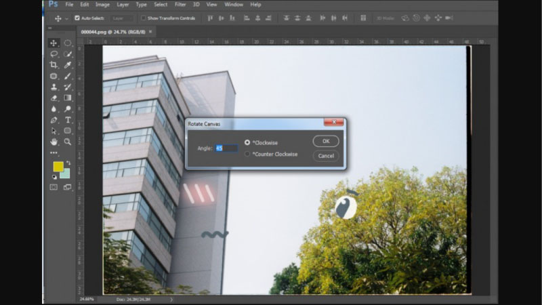Select the Zoom magnifier tool
This screenshot has height=305, width=542.
click(x=68, y=142)
